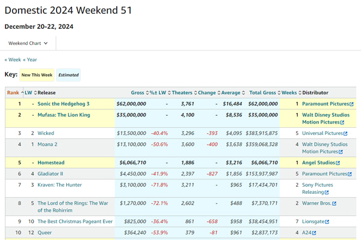The width and height of the screenshot is (361, 240).
Task: Click external link icon beside Universal Pictures
Action: [345, 133]
